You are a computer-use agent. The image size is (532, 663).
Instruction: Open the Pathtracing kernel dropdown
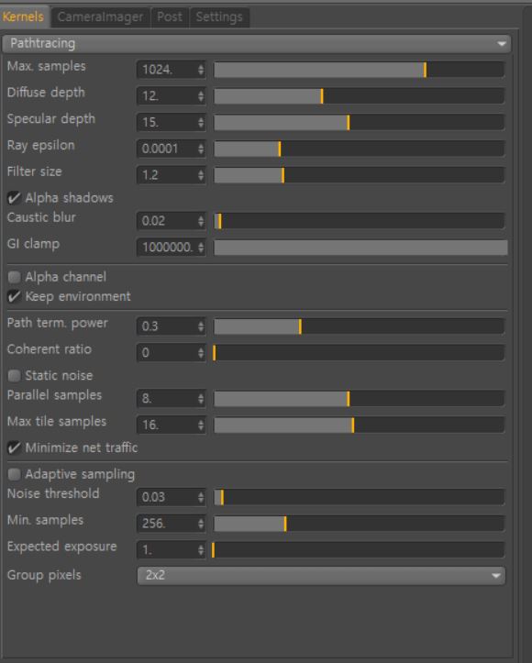(x=257, y=43)
